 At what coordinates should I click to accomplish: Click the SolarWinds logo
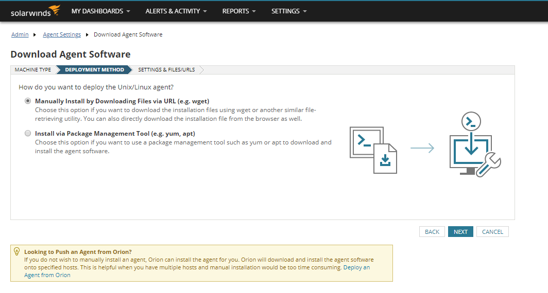coord(36,11)
